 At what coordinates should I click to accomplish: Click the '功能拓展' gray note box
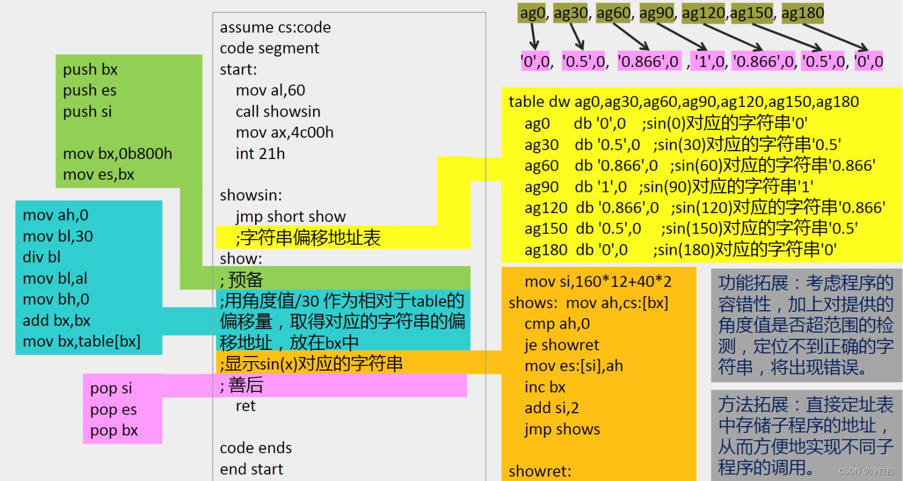pyautogui.click(x=806, y=325)
